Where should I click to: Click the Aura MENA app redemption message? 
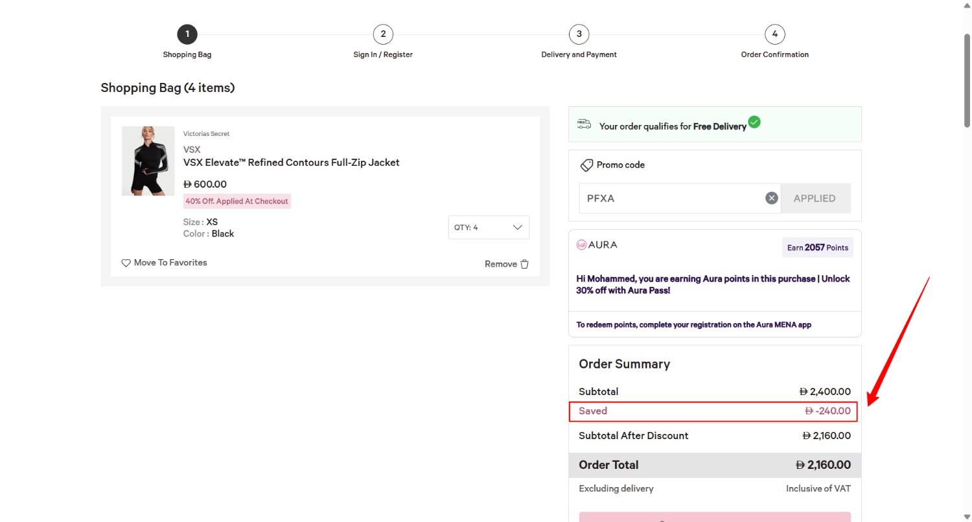694,325
